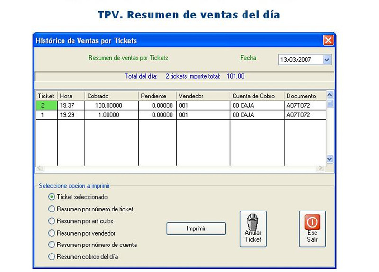
Task: Click the horizontal scrollbar right arrow
Action: pos(321,168)
